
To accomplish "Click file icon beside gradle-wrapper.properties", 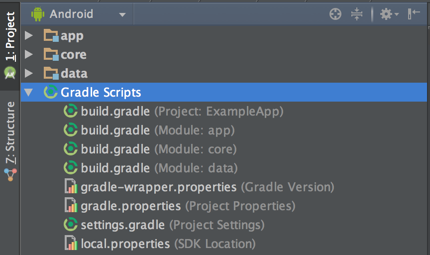I will pyautogui.click(x=71, y=186).
